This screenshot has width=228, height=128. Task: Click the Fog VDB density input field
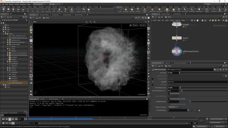pyautogui.click(x=197, y=82)
